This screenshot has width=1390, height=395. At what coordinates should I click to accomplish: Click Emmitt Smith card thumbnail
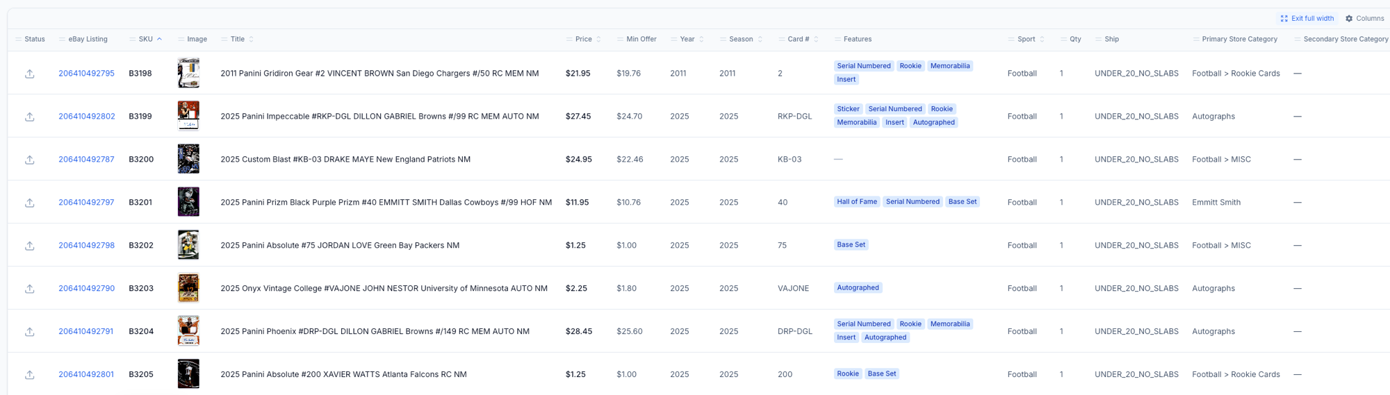pyautogui.click(x=188, y=202)
